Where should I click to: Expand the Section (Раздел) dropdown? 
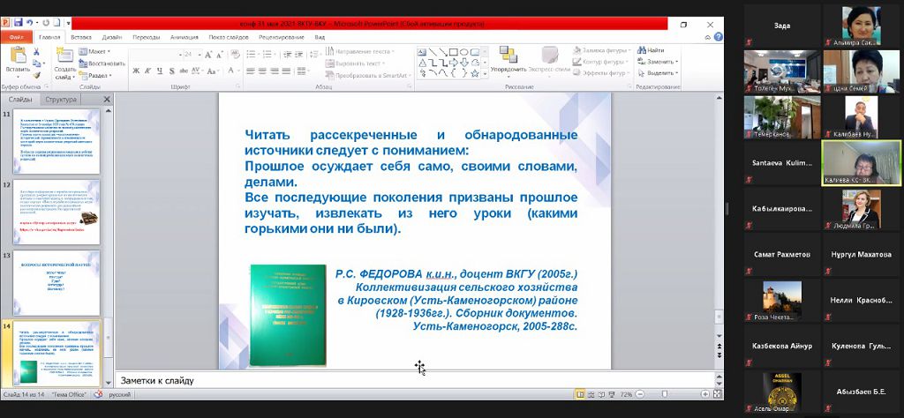point(99,75)
